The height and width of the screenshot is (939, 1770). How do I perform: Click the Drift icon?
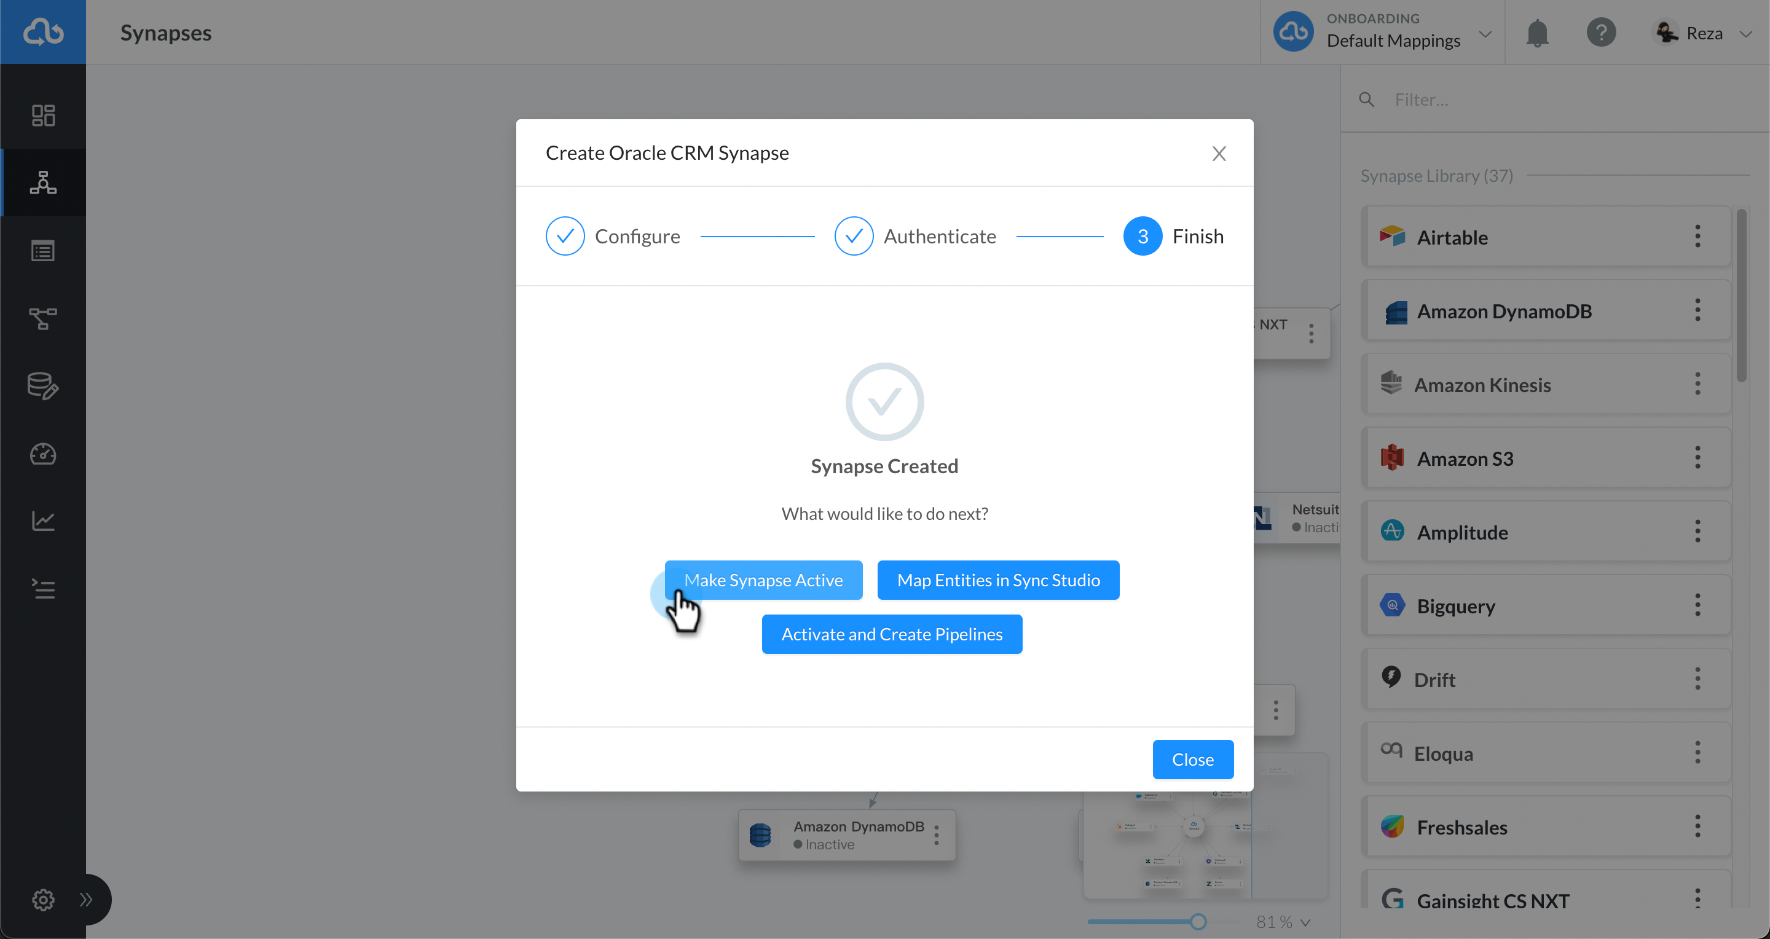(x=1391, y=677)
